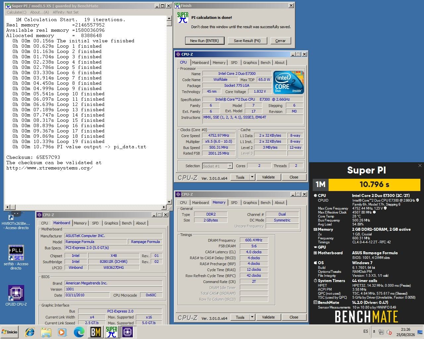Switch to BenchMate taskbar icon

tap(95, 332)
